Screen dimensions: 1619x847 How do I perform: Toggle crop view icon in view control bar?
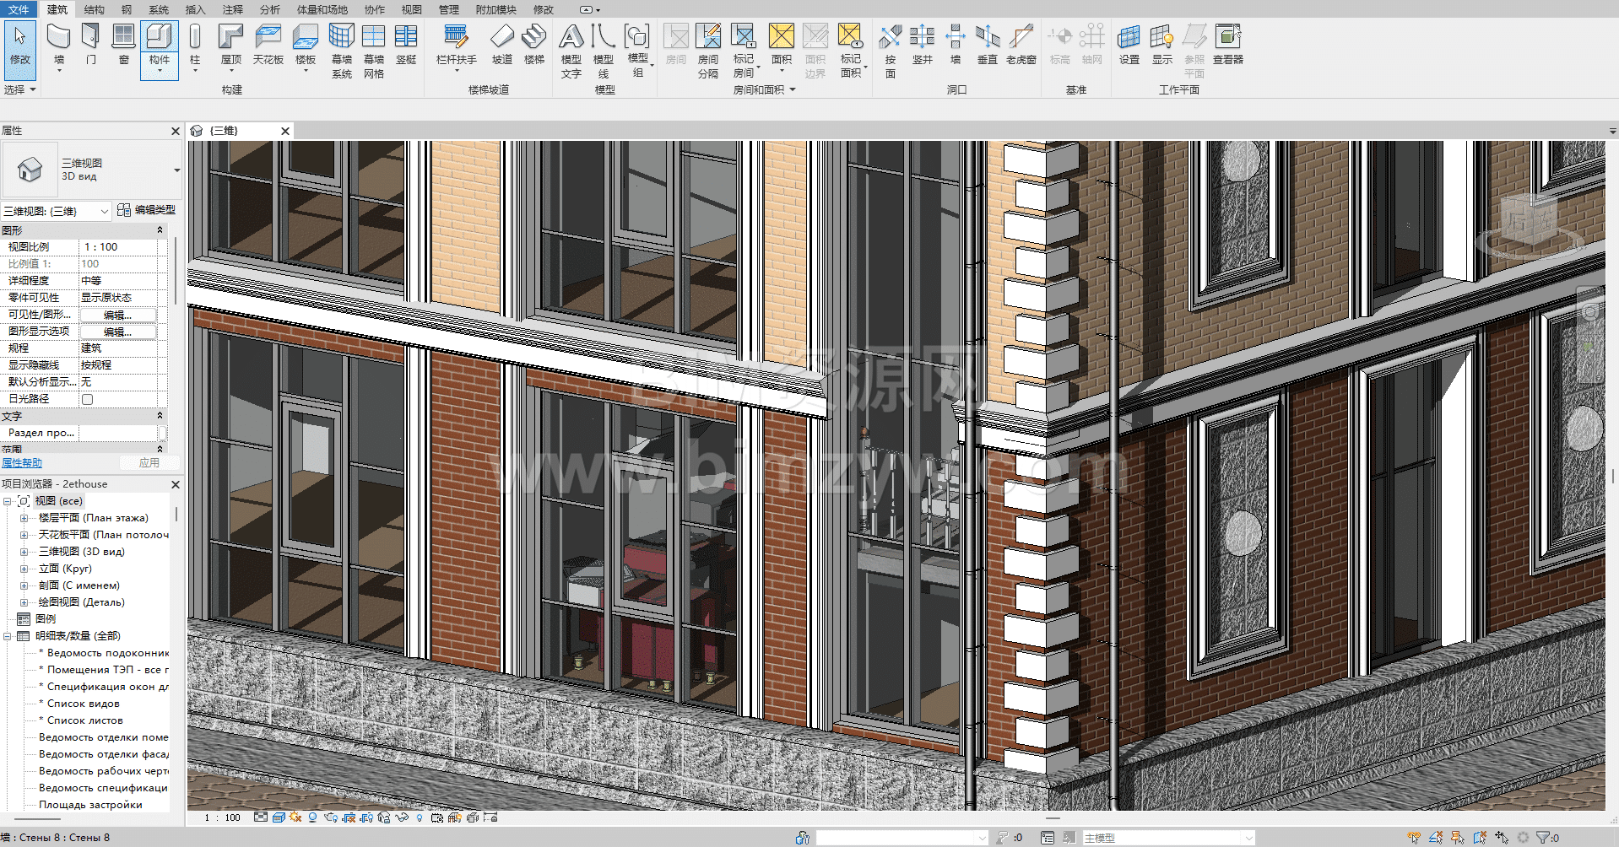(348, 817)
